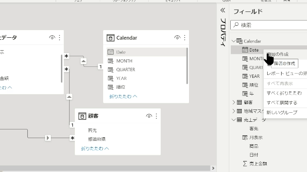Click calculated column icon beside YEAR in list
The height and width of the screenshot is (172, 307).
point(245,76)
